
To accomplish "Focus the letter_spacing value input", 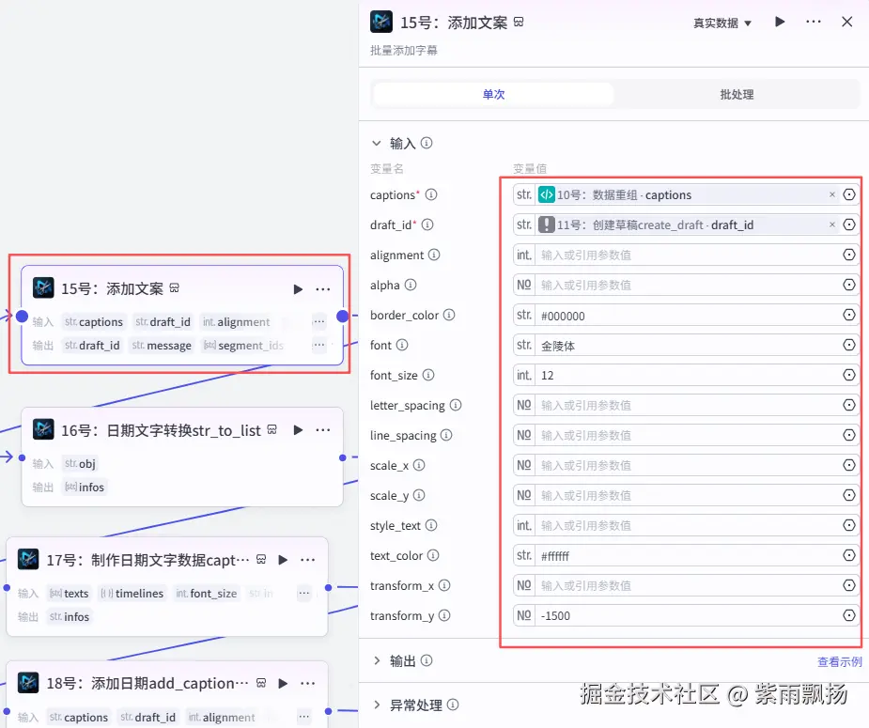I will 688,405.
